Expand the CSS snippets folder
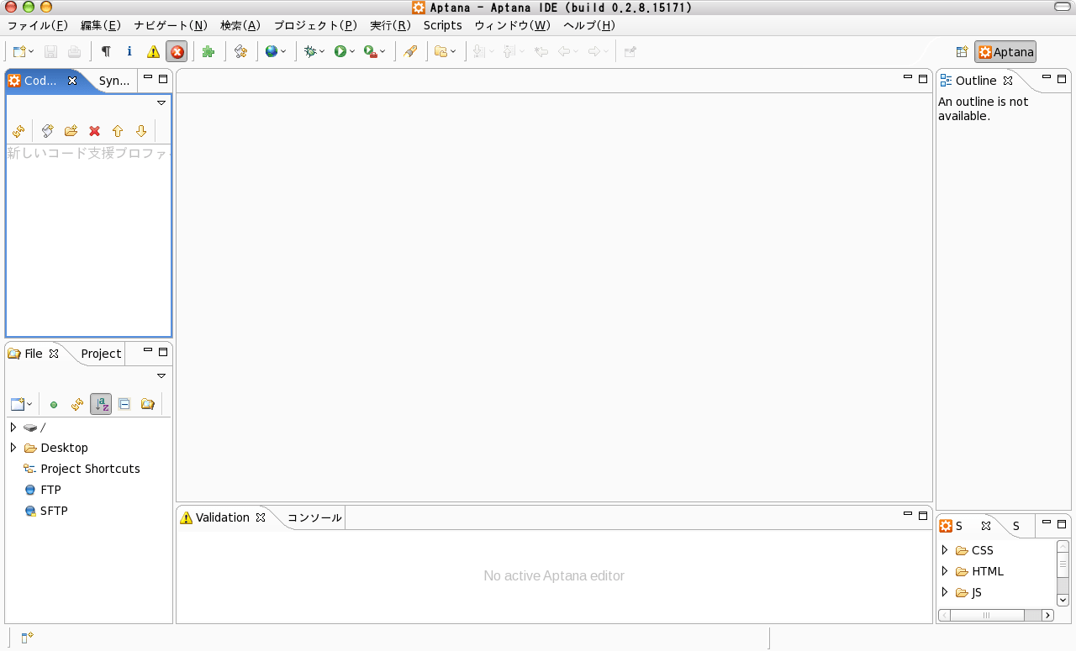This screenshot has width=1076, height=651. click(x=945, y=550)
